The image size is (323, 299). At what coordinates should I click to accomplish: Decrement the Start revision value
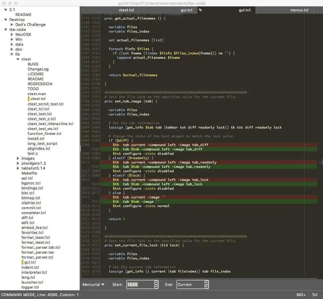[156, 286]
